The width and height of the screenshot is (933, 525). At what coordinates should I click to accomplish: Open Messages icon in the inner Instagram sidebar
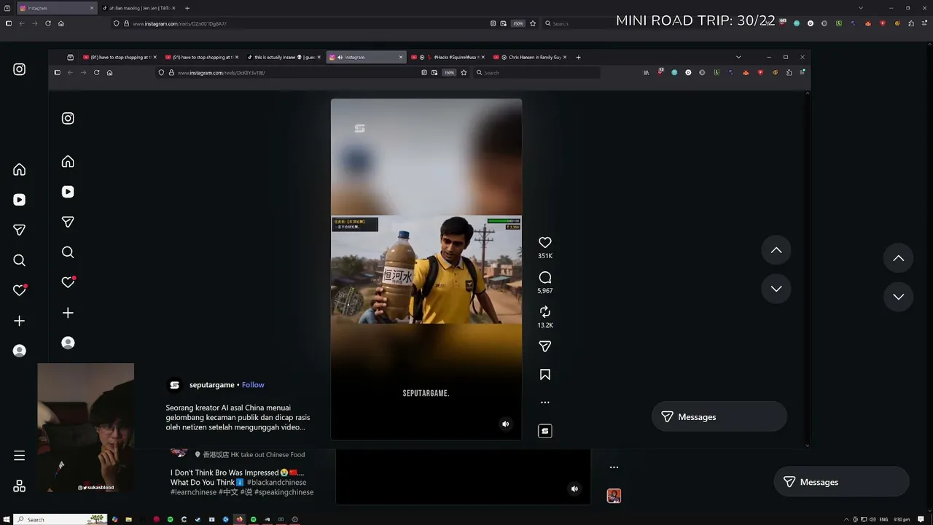pos(68,222)
